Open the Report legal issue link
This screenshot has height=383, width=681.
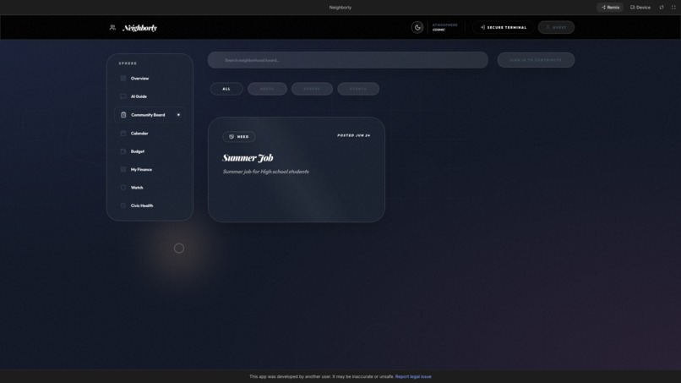pyautogui.click(x=413, y=376)
